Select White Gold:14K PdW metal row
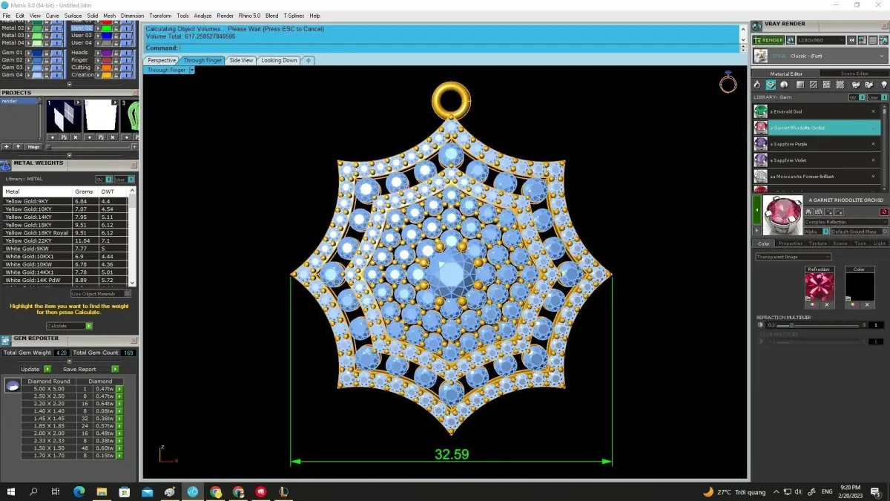 coord(65,280)
